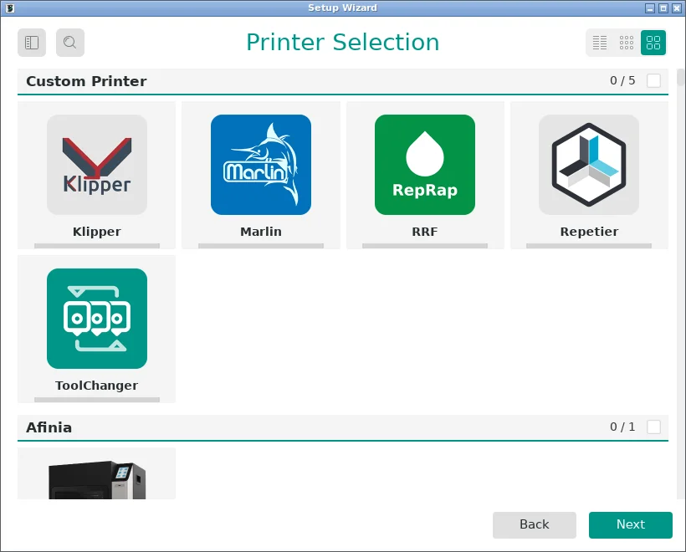The image size is (686, 552).
Task: Check all Afinia printers
Action: [653, 427]
